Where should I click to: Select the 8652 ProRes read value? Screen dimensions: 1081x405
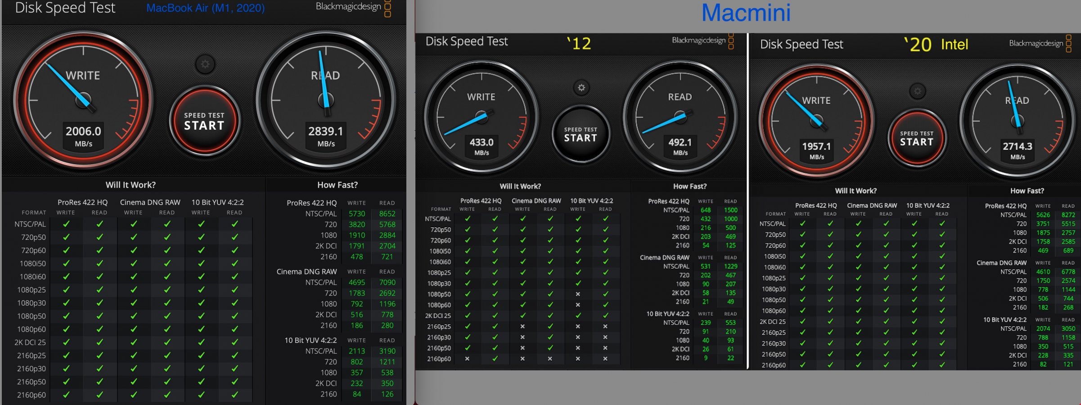387,214
